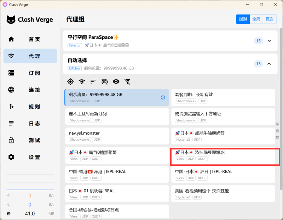Select the 浓抹绿豆爆爆冰 Japan node
This screenshot has height=220, width=283.
[225, 156]
